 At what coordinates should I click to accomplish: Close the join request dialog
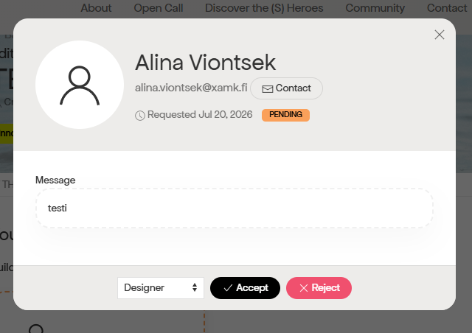440,35
